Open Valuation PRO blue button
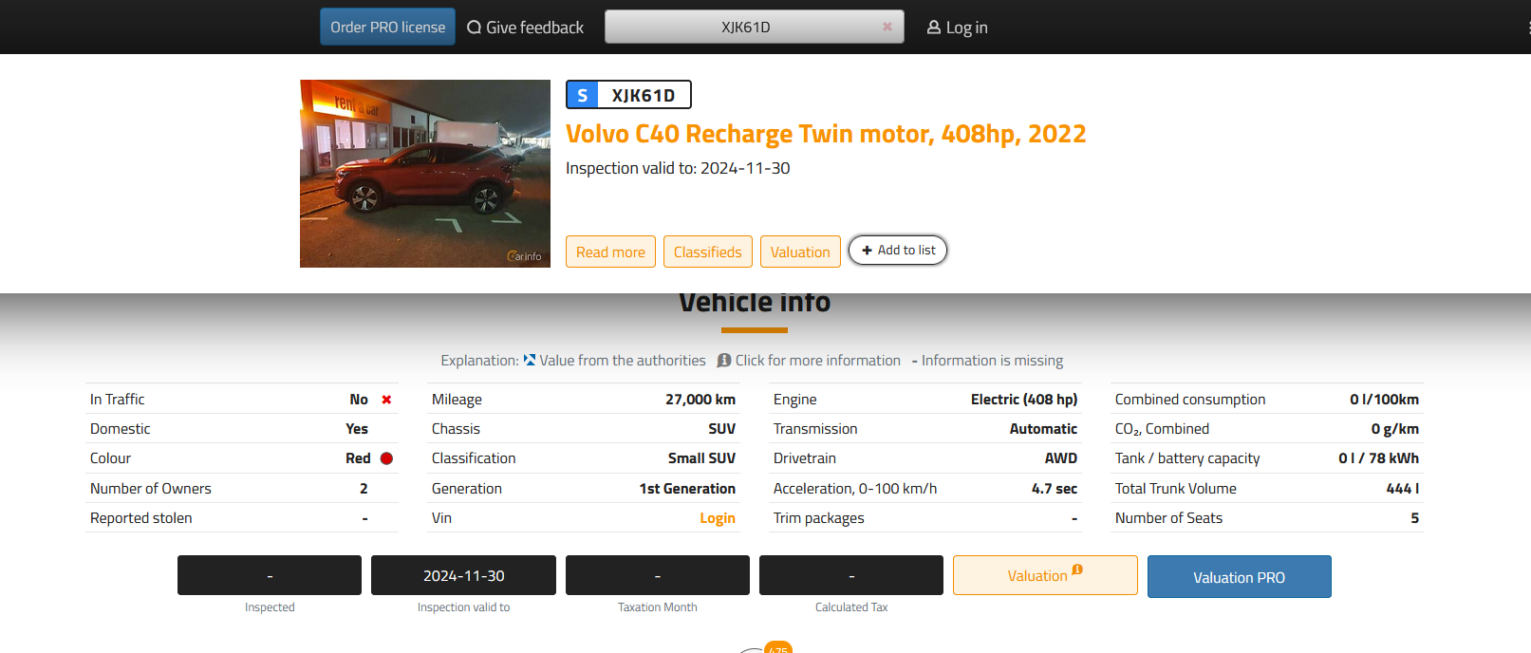The width and height of the screenshot is (1531, 653). point(1239,576)
